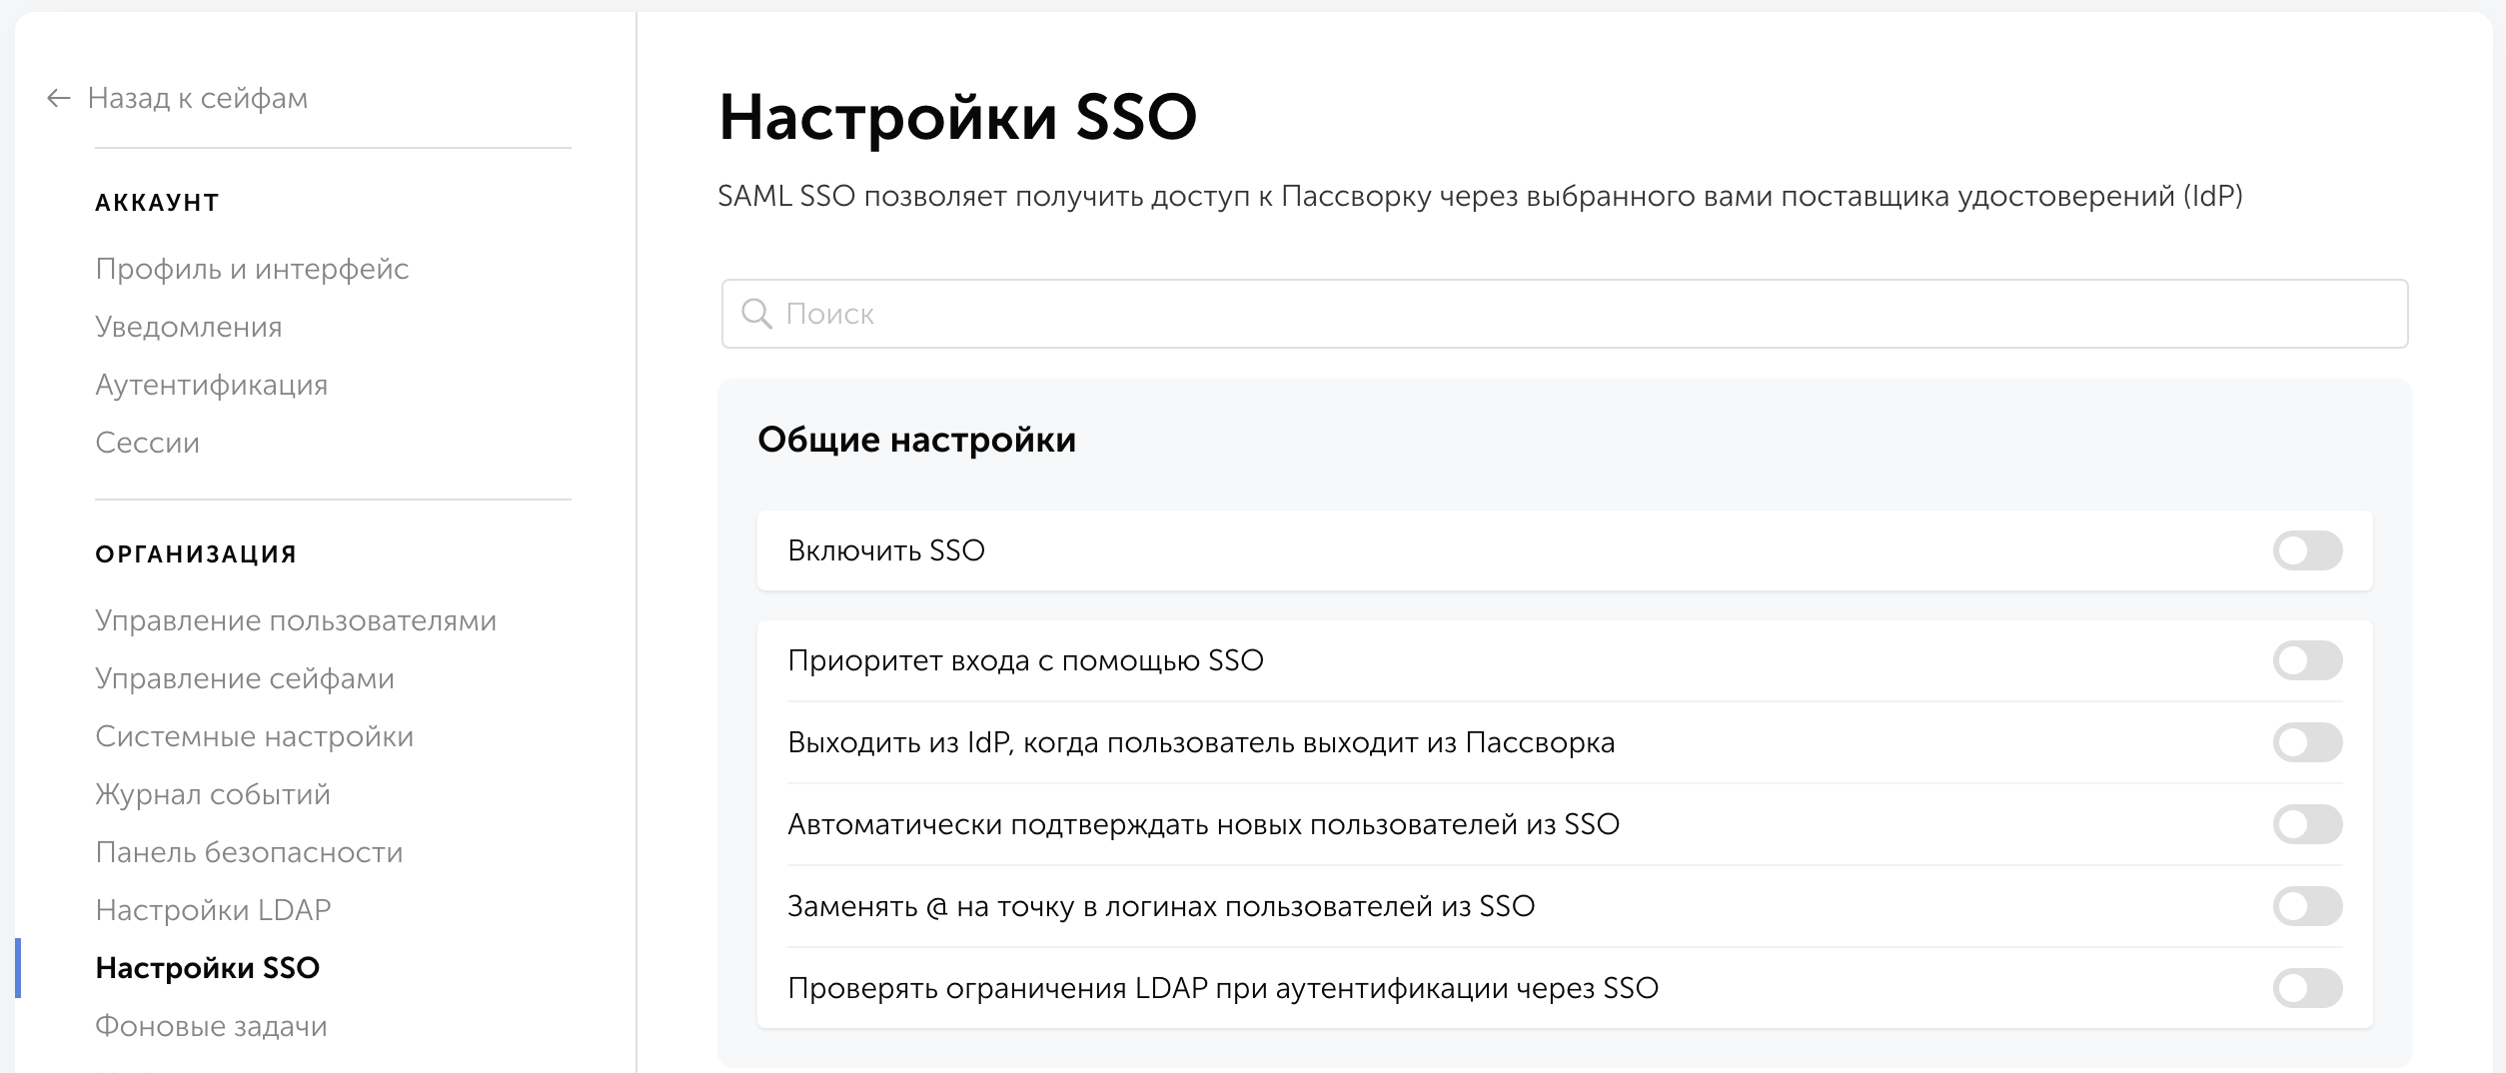
Task: Click the magnifier icon in search field
Action: click(x=756, y=314)
